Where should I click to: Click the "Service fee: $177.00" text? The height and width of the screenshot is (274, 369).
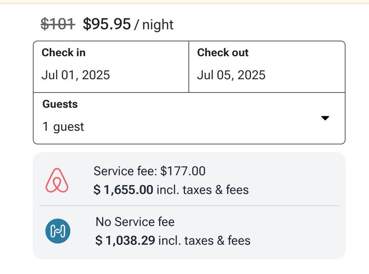coord(149,171)
